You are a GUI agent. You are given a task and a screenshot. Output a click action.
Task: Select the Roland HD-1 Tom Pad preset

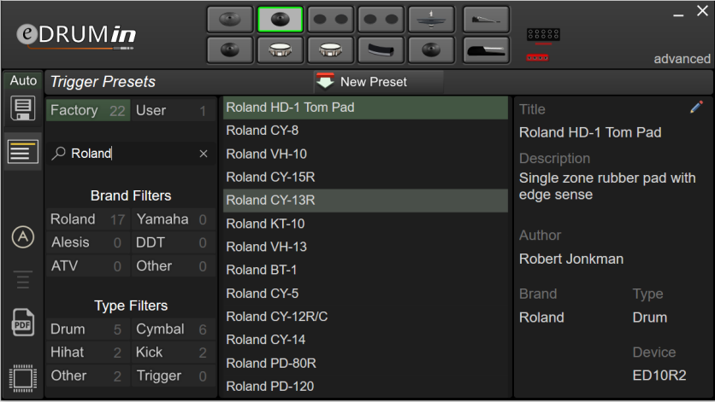point(365,108)
